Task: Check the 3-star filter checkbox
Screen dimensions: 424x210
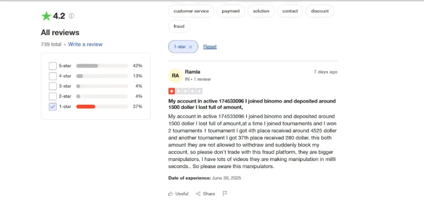Action: 53,86
